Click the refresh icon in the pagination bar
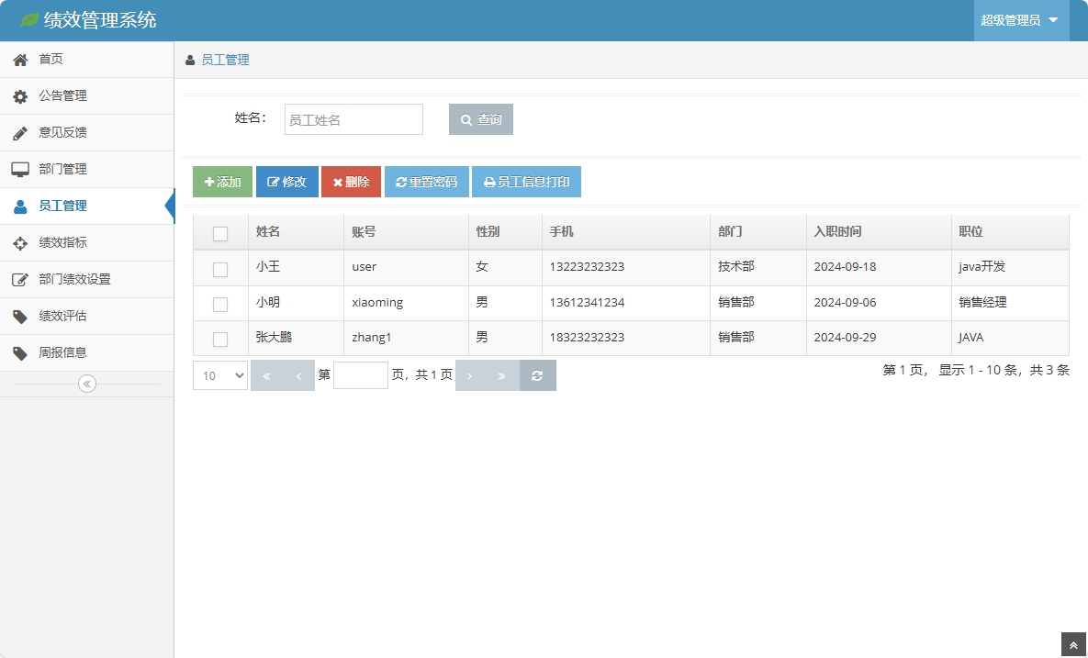Screen dimensions: 1088x658 [x=537, y=375]
